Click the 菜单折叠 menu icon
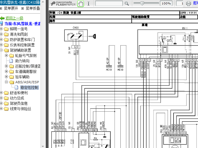The image size is (198, 148). click(23, 9)
